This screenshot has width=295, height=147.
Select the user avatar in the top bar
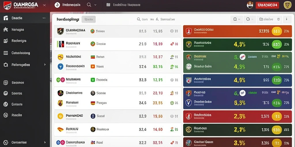click(x=250, y=5)
